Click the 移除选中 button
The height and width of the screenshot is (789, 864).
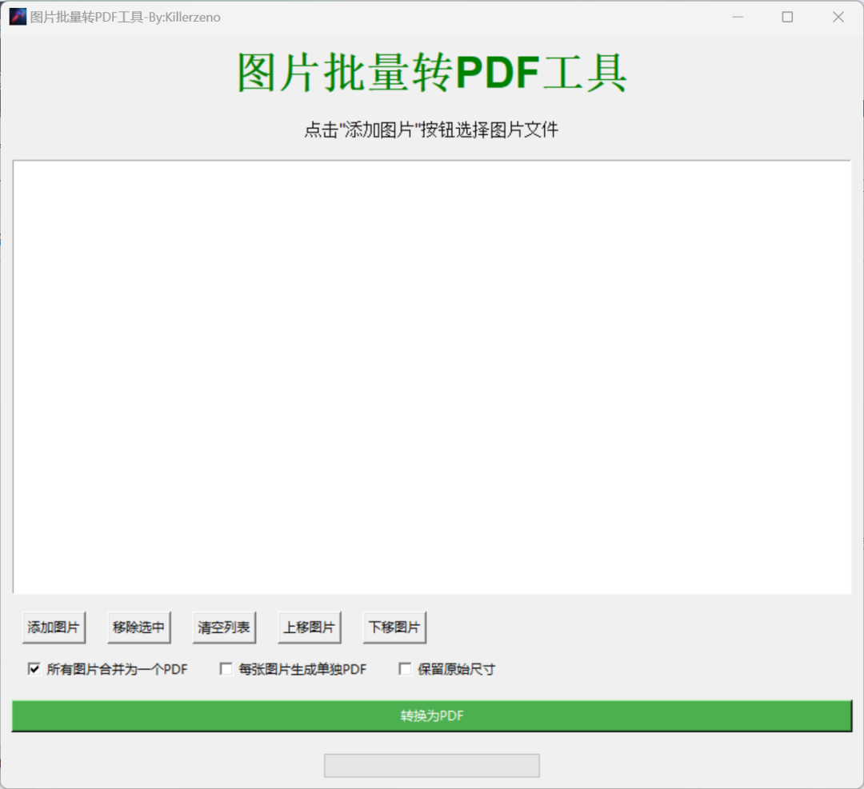(x=139, y=628)
